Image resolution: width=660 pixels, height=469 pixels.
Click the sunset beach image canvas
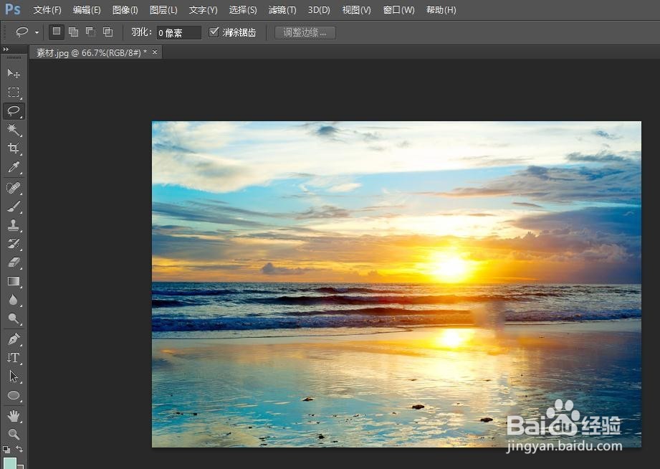pos(396,284)
